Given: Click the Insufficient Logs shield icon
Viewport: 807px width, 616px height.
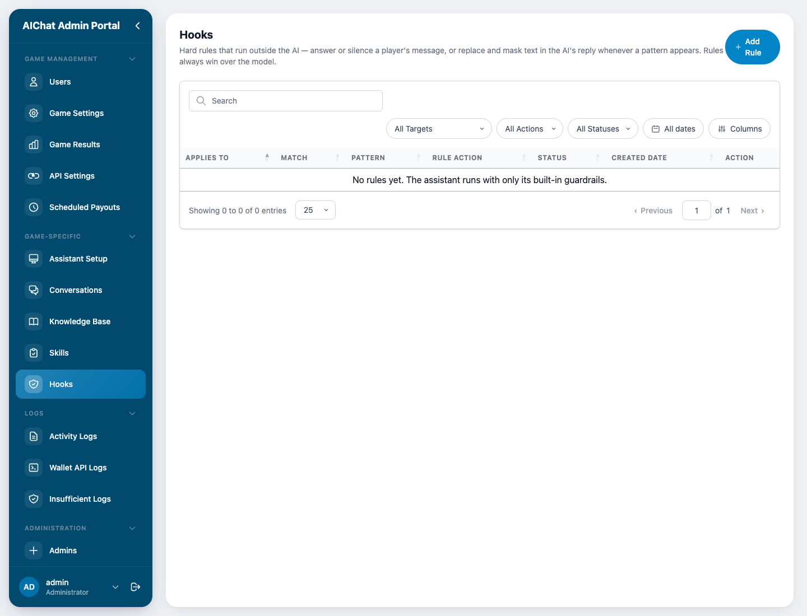Looking at the screenshot, I should click(34, 499).
